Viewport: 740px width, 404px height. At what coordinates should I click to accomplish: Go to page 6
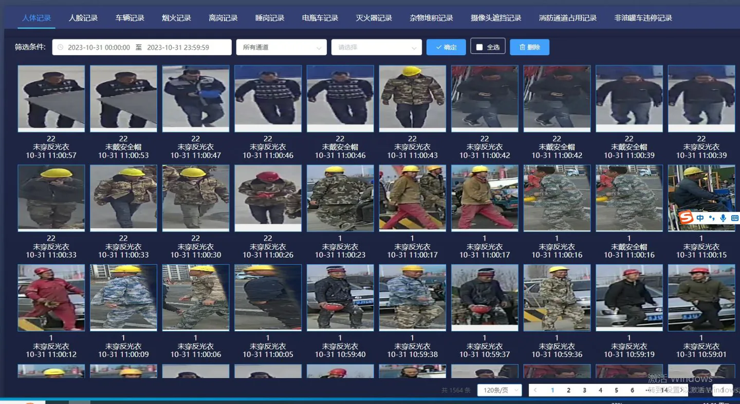(632, 390)
